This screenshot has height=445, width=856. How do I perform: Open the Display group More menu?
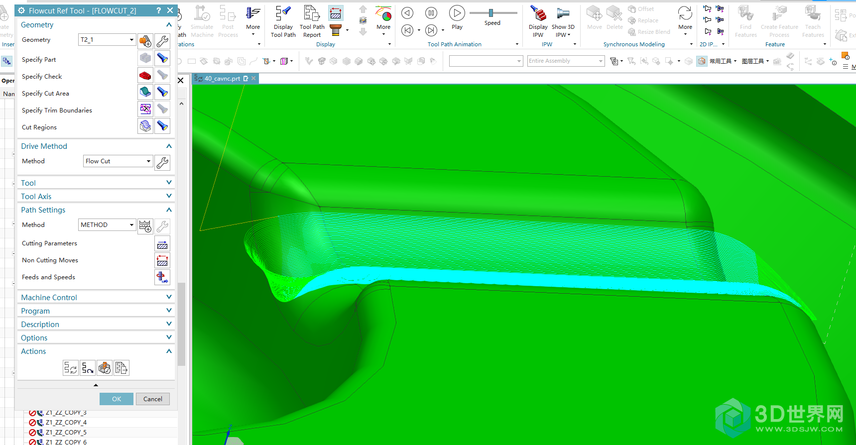383,21
